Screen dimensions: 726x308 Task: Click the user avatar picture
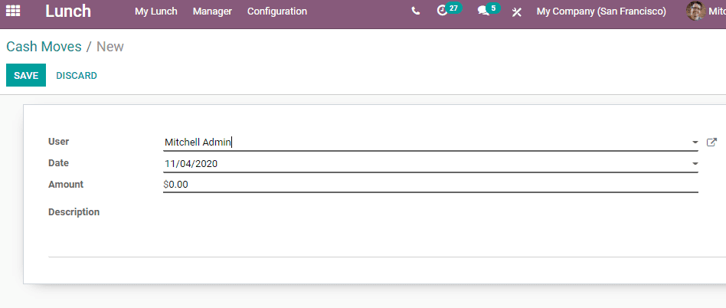695,11
